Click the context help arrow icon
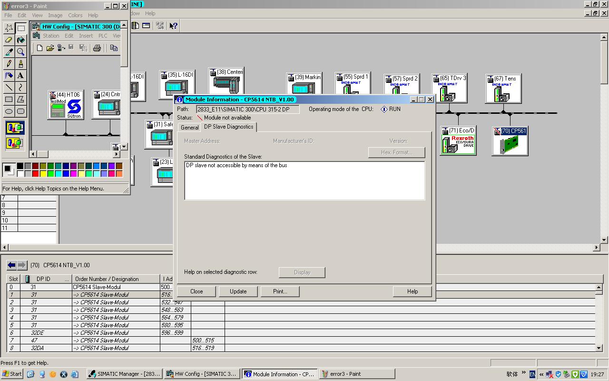609x381 pixels. [x=173, y=26]
